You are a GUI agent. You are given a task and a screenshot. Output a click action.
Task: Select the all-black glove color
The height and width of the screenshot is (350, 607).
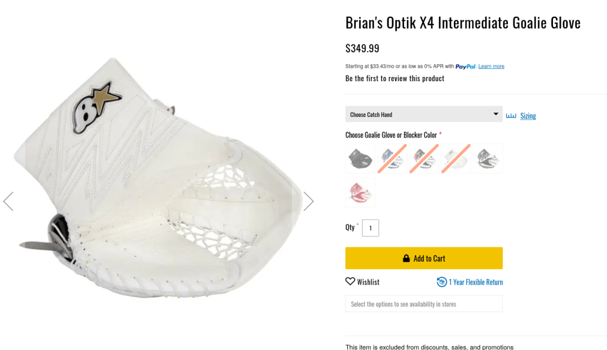point(360,158)
